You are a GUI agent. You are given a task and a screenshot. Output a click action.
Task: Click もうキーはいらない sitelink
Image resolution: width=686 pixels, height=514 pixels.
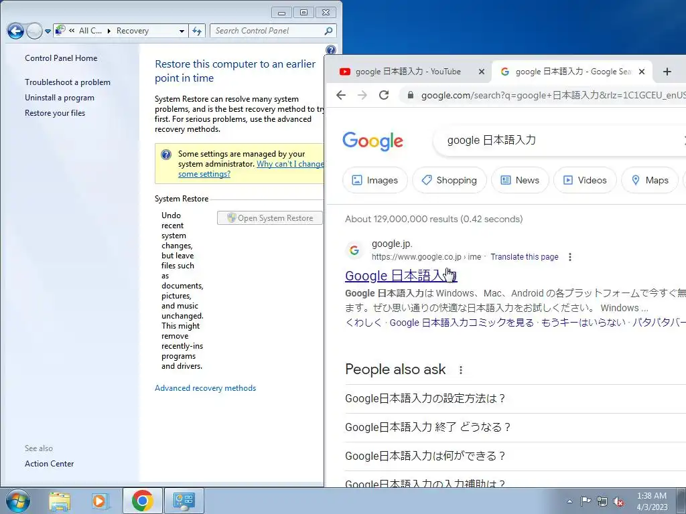point(584,323)
